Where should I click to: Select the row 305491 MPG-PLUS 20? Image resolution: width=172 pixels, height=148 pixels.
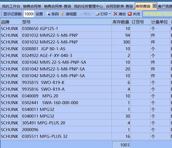[x=86, y=123]
